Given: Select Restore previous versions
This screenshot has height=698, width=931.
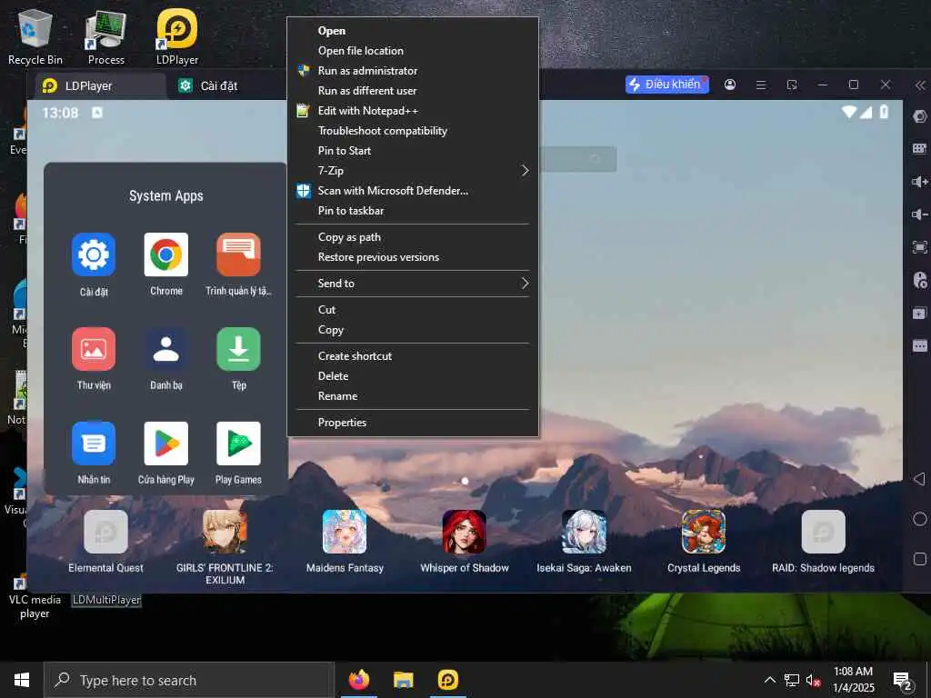Looking at the screenshot, I should click(x=413, y=257).
